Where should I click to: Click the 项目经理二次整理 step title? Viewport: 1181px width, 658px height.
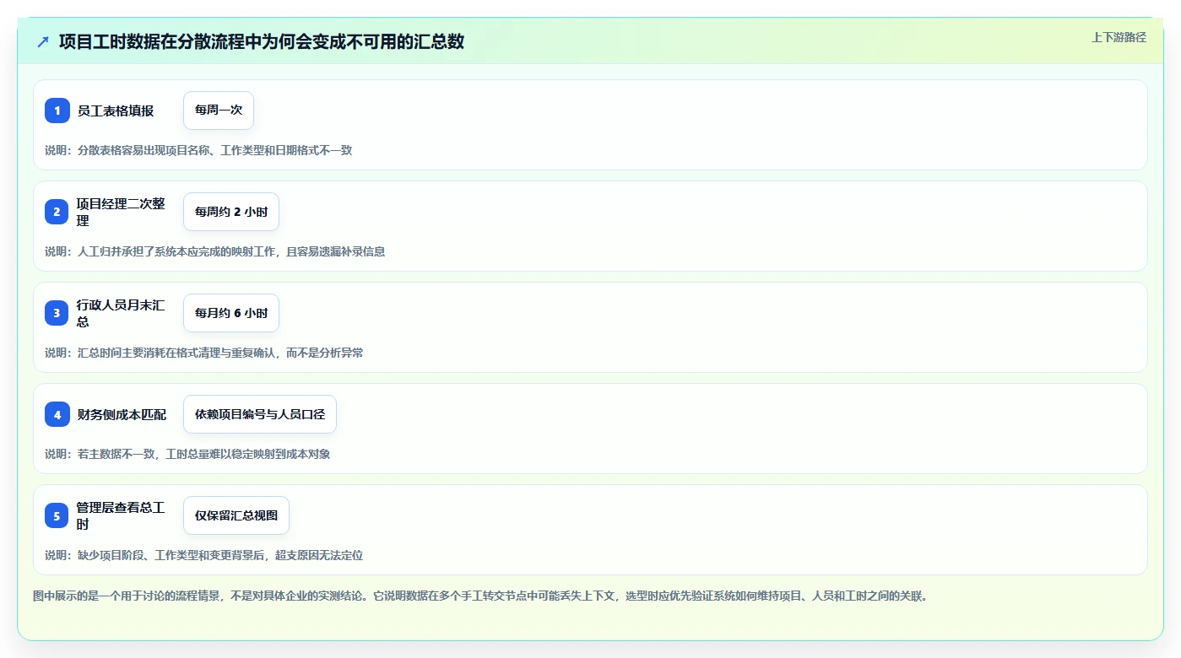121,212
